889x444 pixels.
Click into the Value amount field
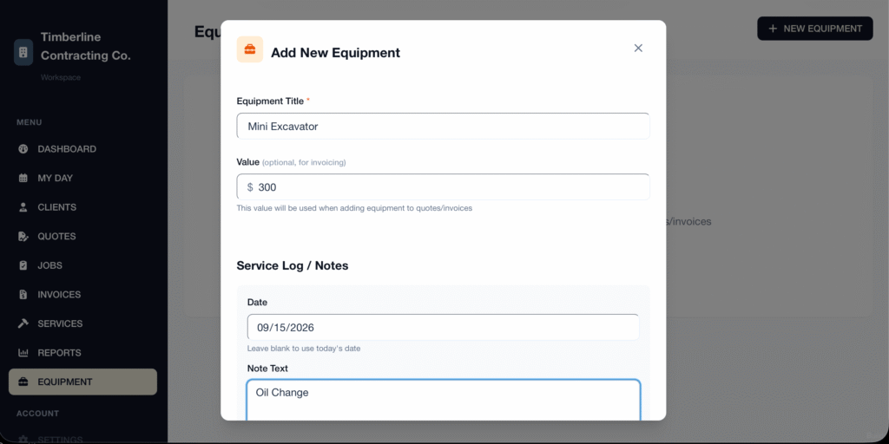[443, 187]
